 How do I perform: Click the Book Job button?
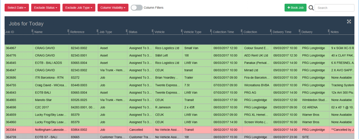click(295, 8)
